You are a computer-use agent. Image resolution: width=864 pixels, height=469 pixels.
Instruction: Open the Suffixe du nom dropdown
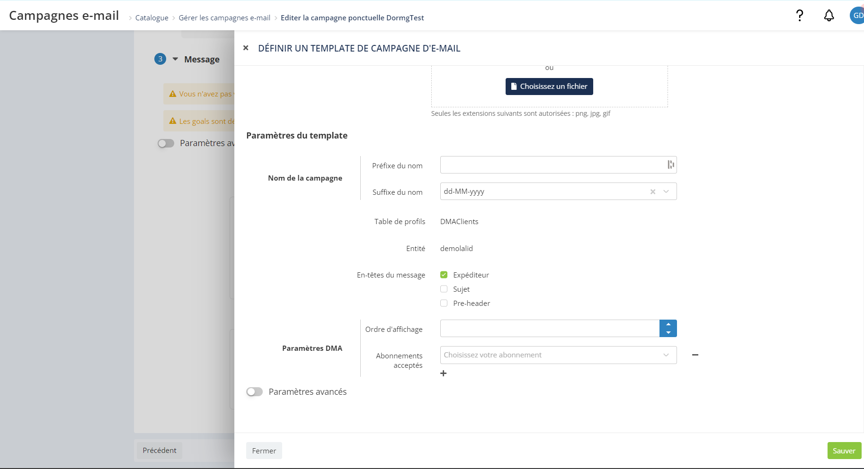coord(666,191)
